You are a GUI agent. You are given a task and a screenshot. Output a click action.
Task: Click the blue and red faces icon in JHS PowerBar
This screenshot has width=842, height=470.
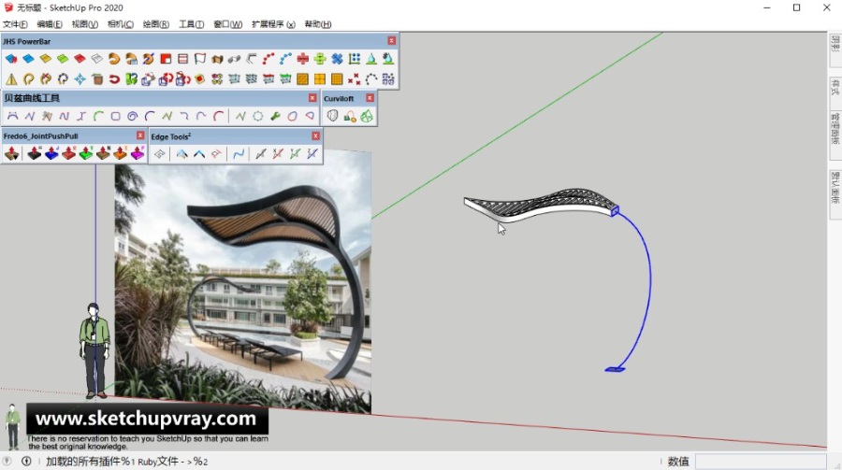coord(11,59)
